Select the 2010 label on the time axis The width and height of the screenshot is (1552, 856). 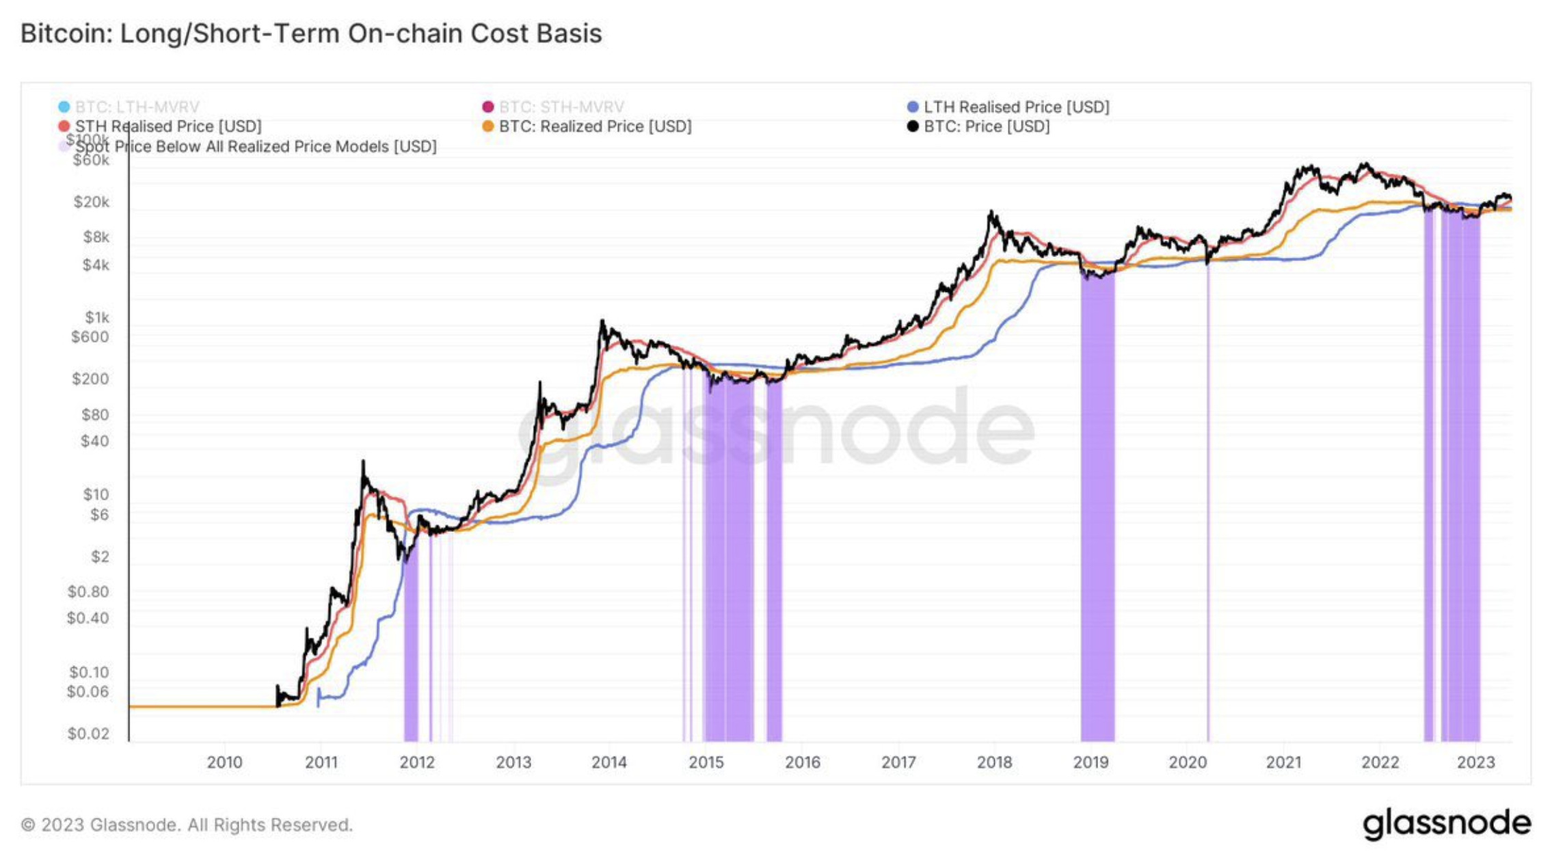click(x=224, y=762)
